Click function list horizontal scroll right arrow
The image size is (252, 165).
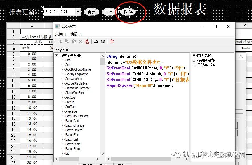pyautogui.click(x=98, y=159)
